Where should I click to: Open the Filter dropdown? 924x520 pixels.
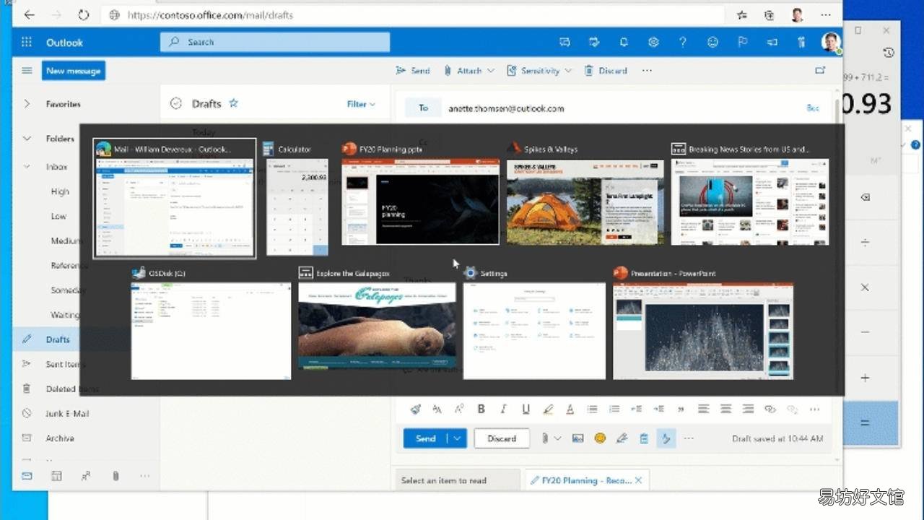361,104
